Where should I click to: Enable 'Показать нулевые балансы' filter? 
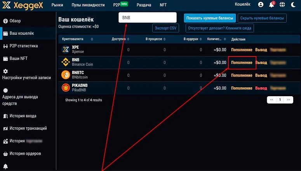coord(210,18)
